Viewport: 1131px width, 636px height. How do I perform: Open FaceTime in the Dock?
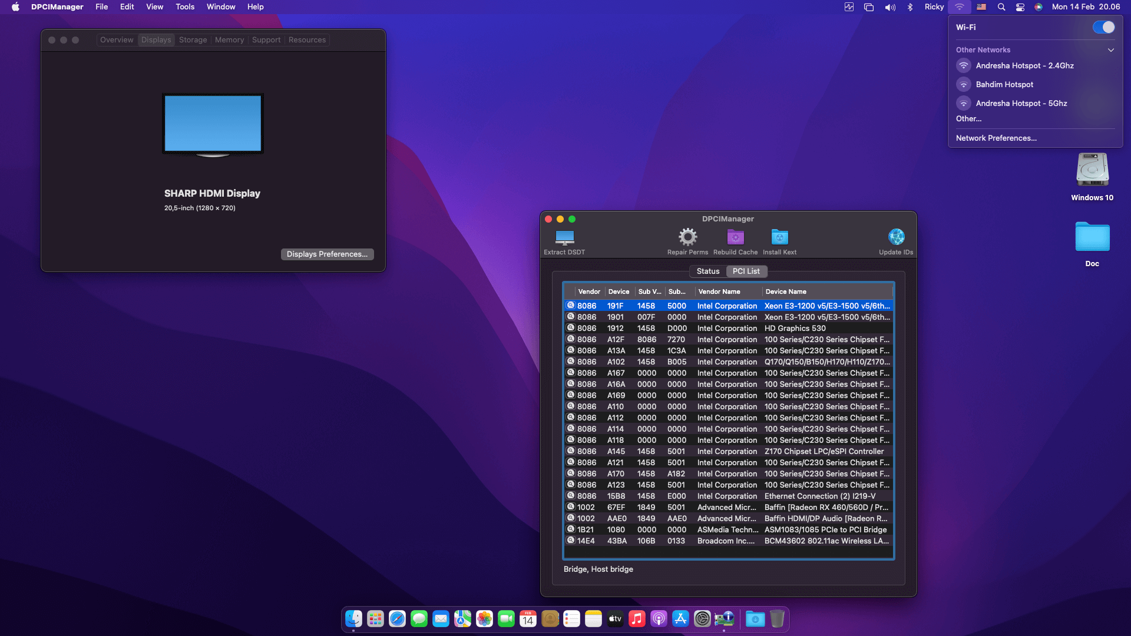(506, 618)
